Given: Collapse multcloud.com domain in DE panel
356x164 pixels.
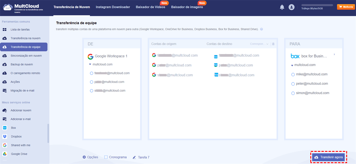Looking at the screenshot, I should tap(90, 64).
